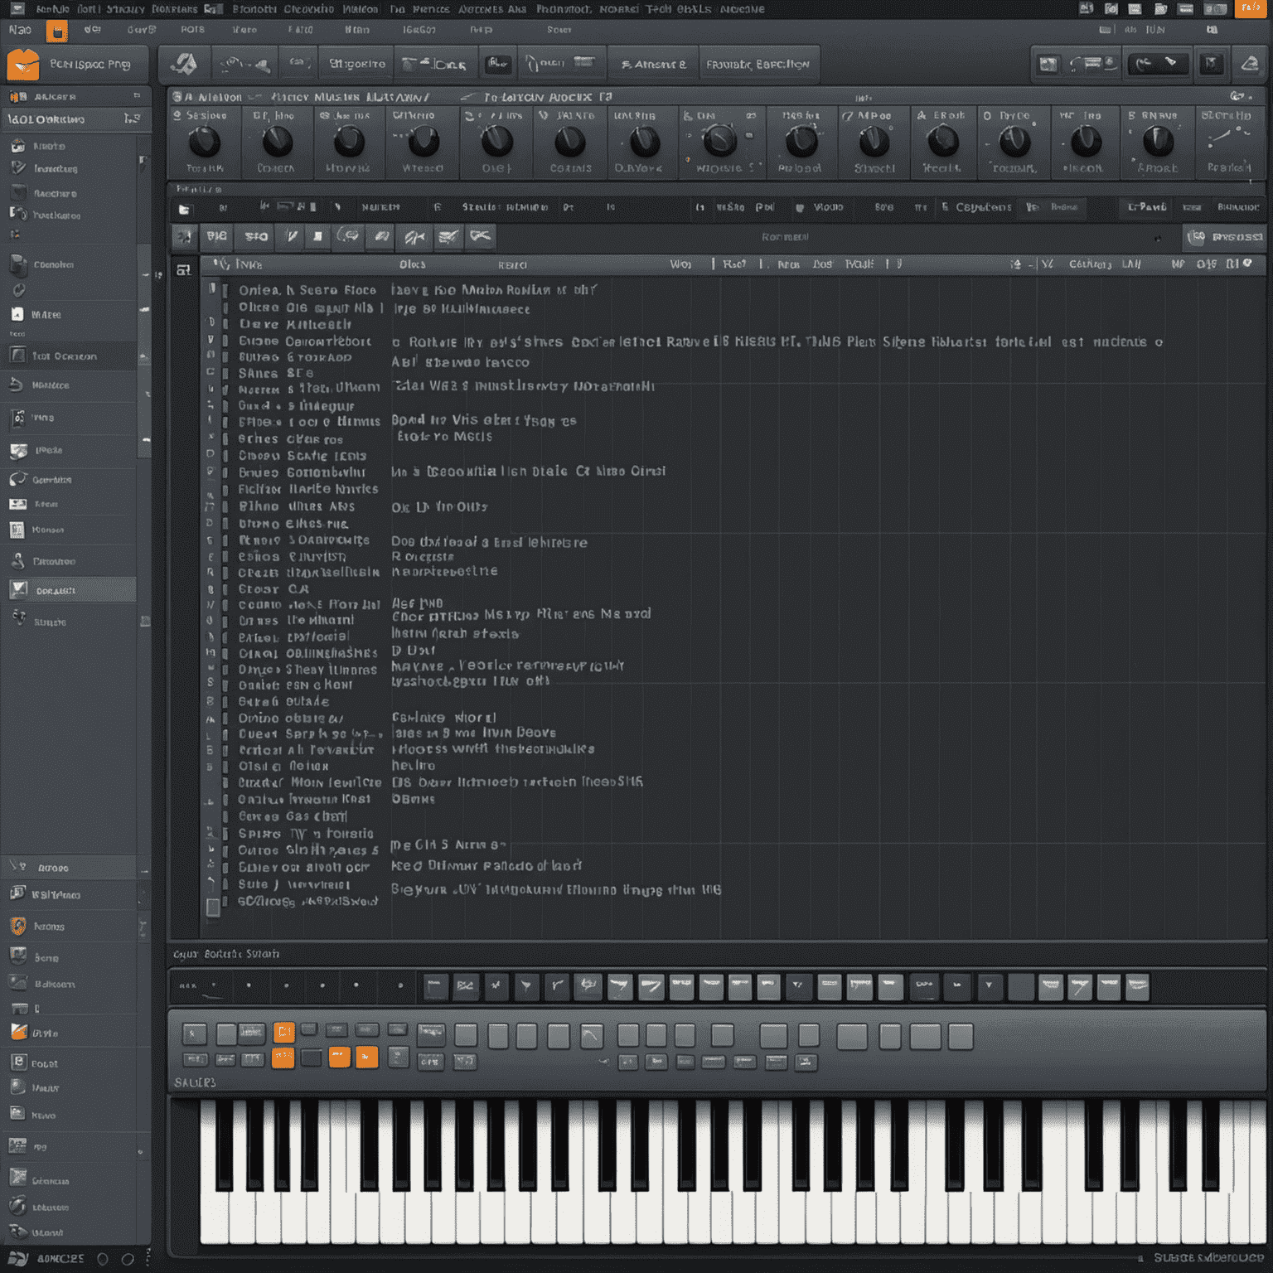Open the Amont 8 toolbar item

tap(653, 64)
